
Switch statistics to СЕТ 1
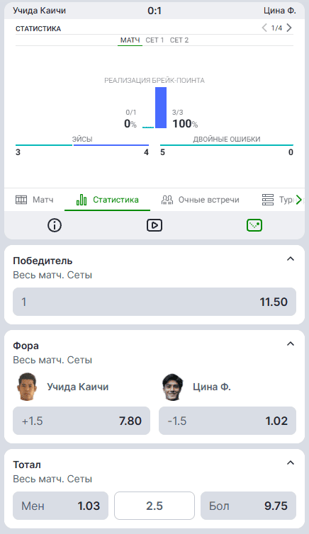click(154, 40)
